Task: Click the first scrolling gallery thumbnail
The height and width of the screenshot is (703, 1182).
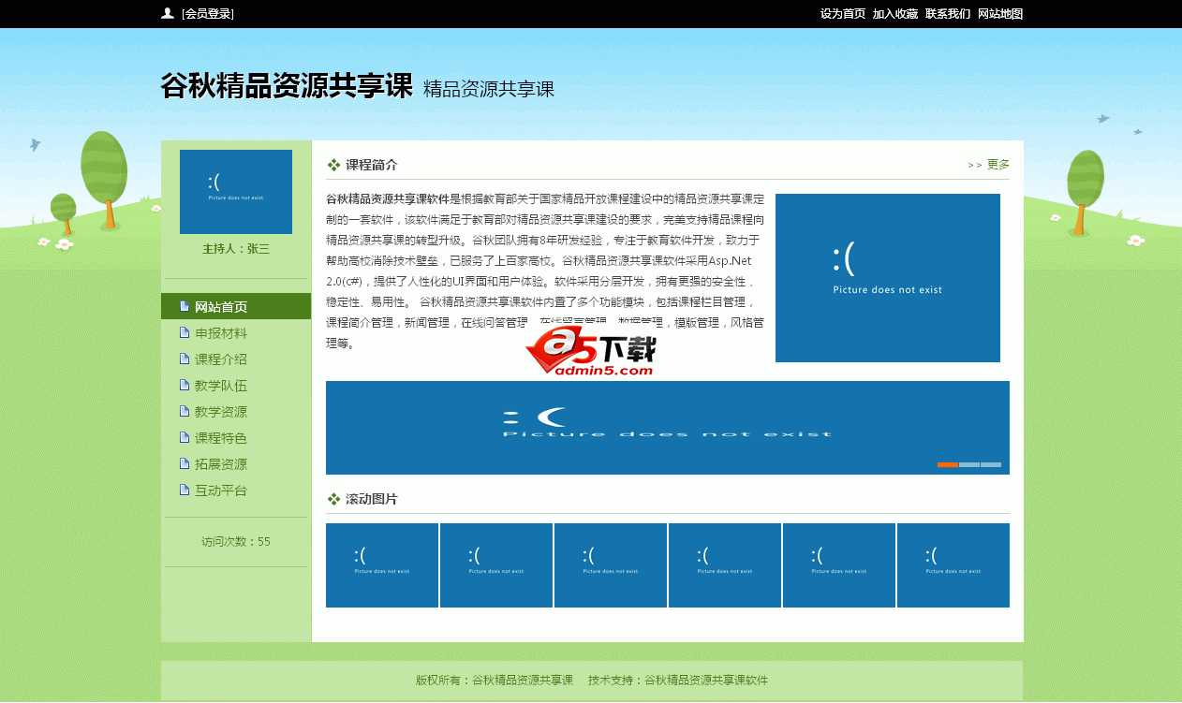Action: (381, 564)
